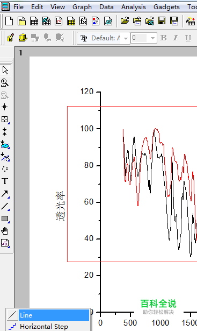Select the Rectangle drawing tool
The height and width of the screenshot is (331, 197).
5,219
